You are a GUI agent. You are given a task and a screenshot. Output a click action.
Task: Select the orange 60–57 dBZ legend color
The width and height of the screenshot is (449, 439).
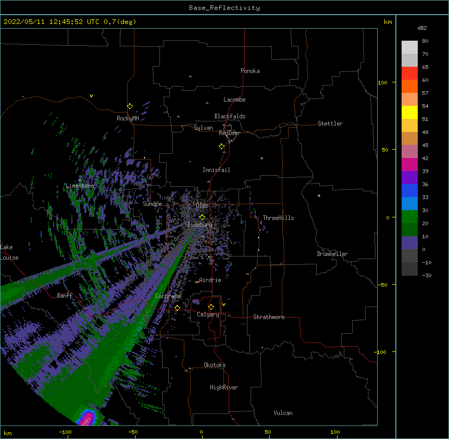pos(409,86)
